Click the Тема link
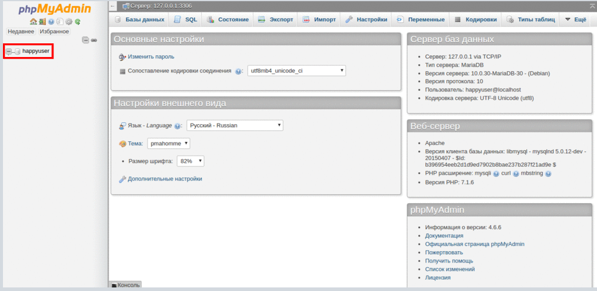597x291 pixels. coord(135,143)
